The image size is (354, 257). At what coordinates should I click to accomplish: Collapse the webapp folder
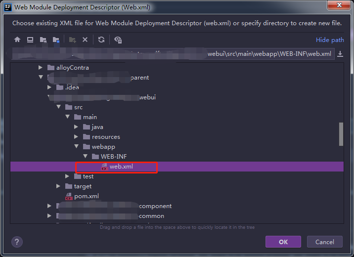tap(77, 146)
